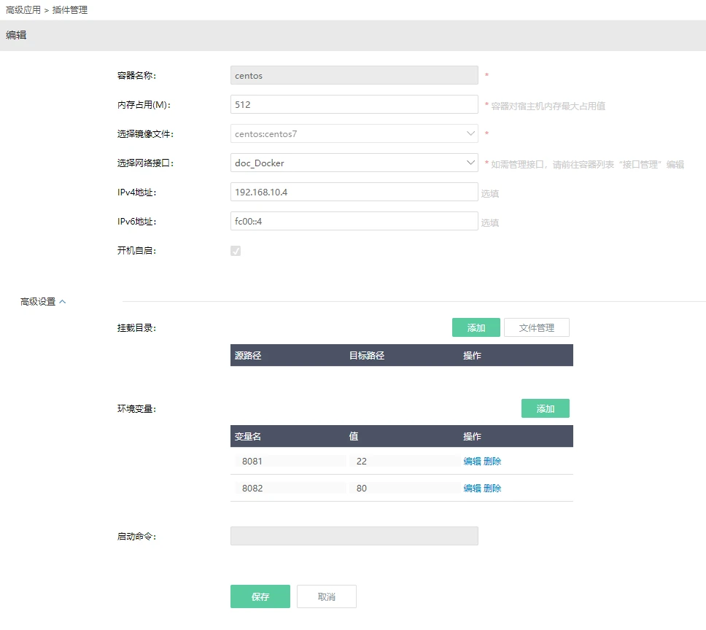Click 取消 to cancel editing

326,596
